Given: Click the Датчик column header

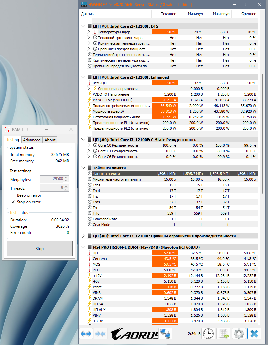Looking at the screenshot, I should 115,14.
